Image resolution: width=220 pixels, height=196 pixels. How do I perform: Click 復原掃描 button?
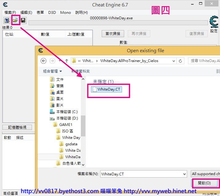(x=197, y=34)
